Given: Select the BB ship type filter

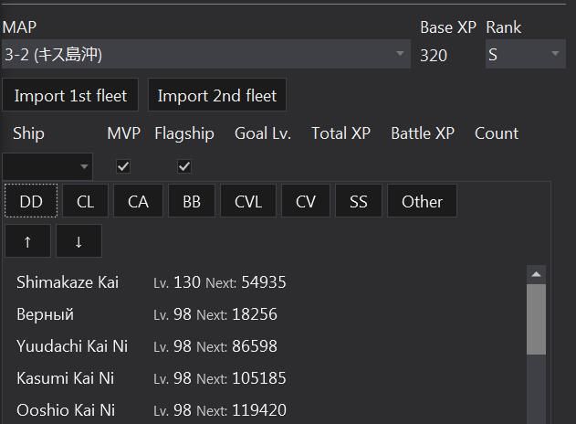Looking at the screenshot, I should (192, 201).
